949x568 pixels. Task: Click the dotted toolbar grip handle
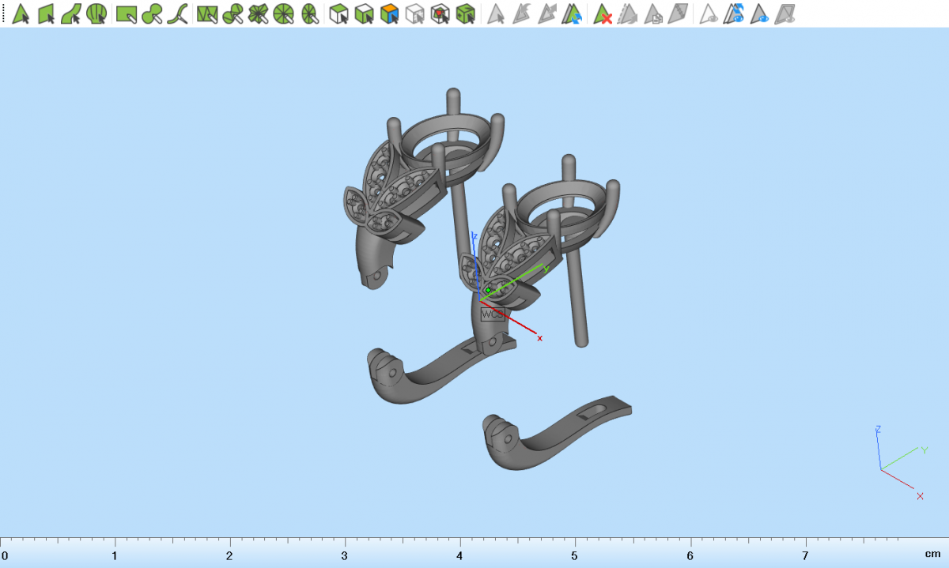tap(3, 13)
